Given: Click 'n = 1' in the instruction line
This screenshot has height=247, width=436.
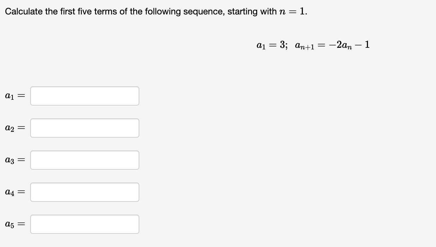Looking at the screenshot, I should [293, 12].
